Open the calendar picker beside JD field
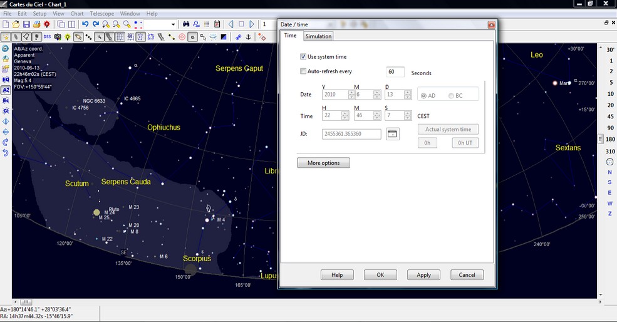 coord(393,133)
